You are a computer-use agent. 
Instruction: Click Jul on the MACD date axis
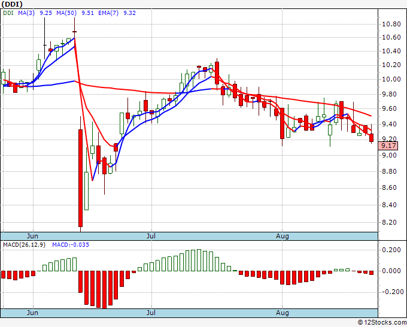[x=151, y=313]
